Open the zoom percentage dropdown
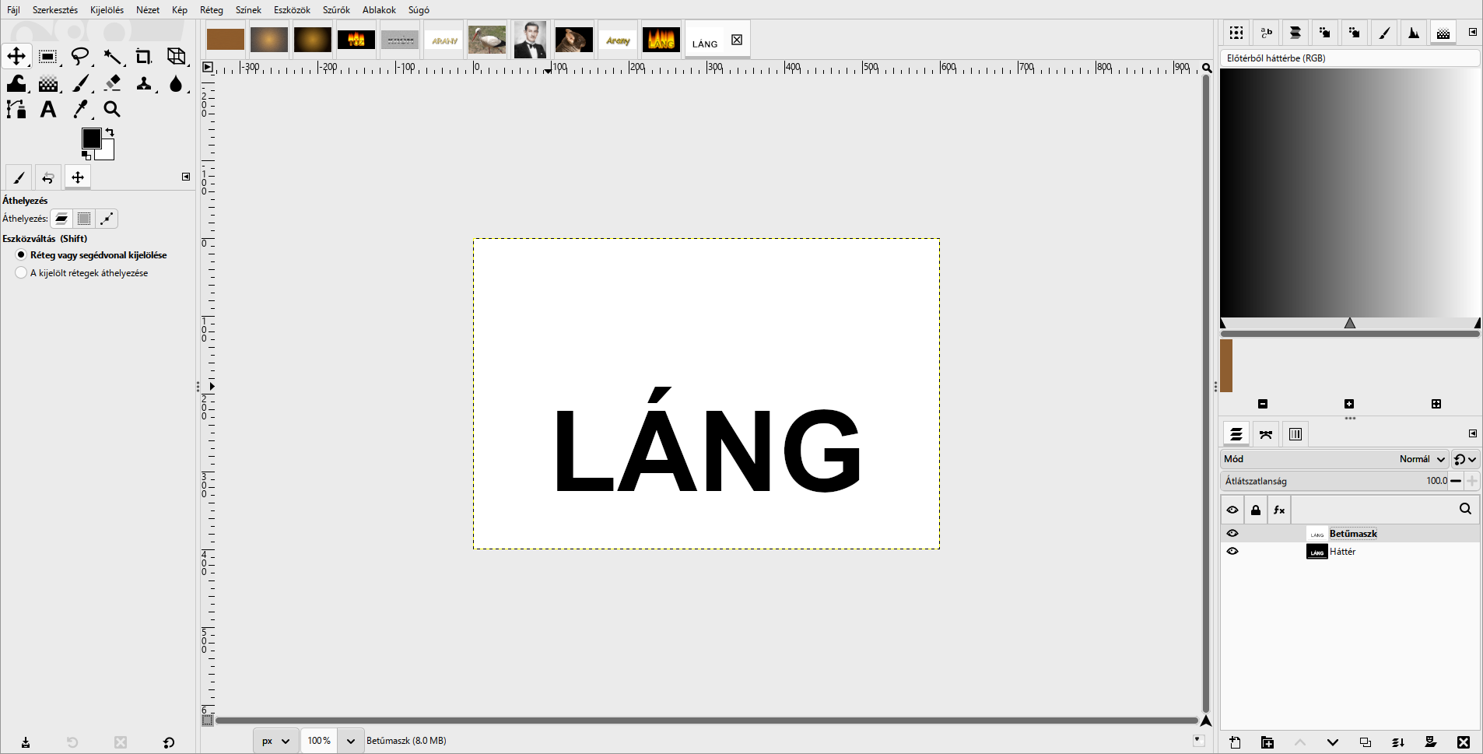Viewport: 1483px width, 754px height. click(350, 741)
